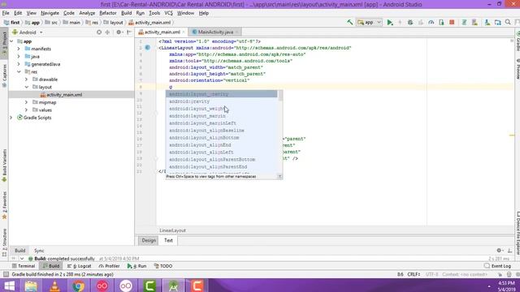This screenshot has width=520, height=292.
Task: Open Project panel settings gear
Action: 119,32
